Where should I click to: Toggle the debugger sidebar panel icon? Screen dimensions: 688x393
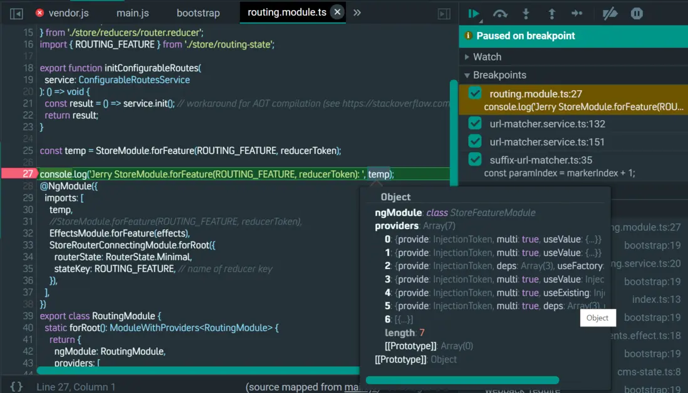(x=444, y=14)
